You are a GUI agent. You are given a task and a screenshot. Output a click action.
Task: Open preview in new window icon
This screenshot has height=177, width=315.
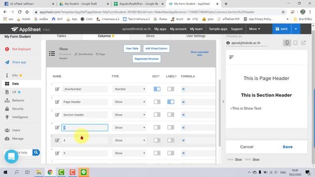click(x=304, y=43)
